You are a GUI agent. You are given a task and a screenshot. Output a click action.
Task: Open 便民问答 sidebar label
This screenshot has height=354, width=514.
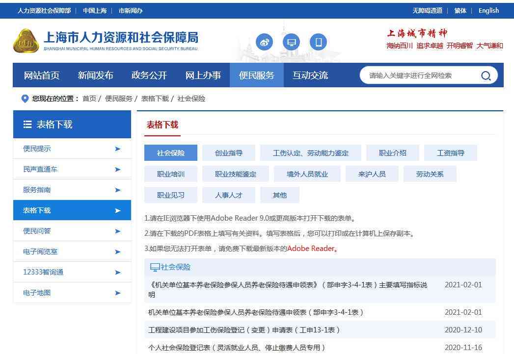click(x=37, y=231)
